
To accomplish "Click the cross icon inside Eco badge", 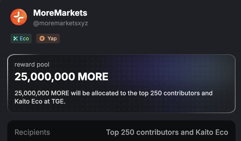I will point(16,39).
